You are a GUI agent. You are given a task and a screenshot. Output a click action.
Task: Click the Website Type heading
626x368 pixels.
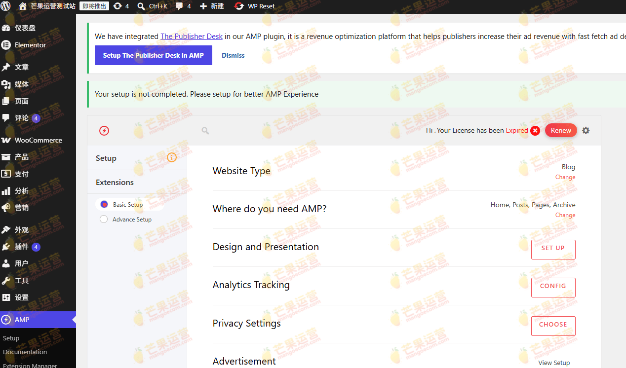point(241,171)
